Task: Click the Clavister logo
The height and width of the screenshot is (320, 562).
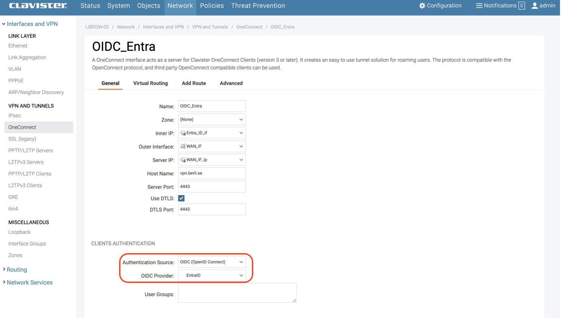Action: tap(38, 6)
